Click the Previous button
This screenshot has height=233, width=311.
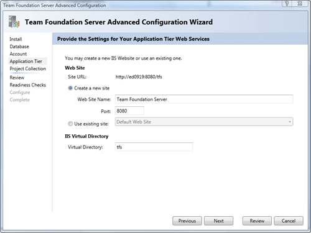[187, 221]
